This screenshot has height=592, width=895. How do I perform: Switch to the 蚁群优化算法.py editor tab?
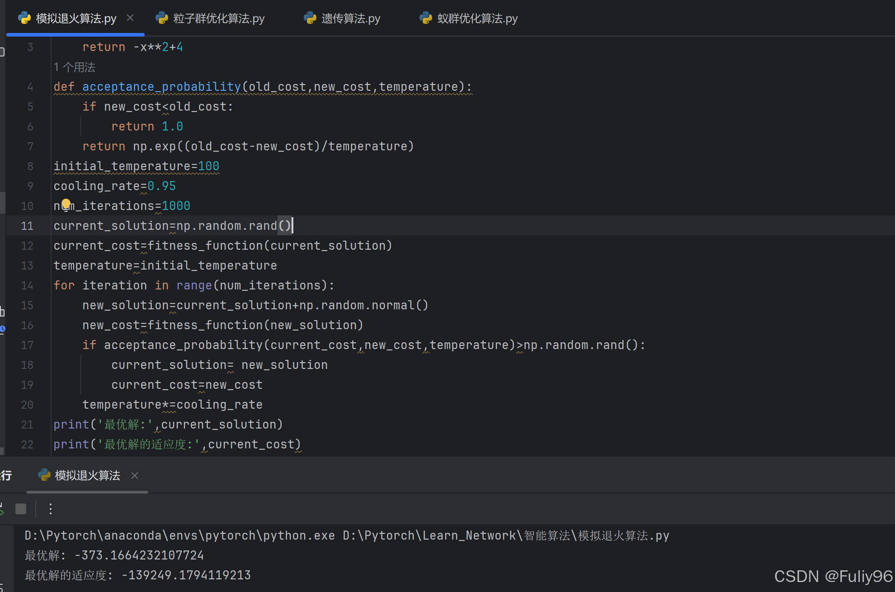point(469,19)
